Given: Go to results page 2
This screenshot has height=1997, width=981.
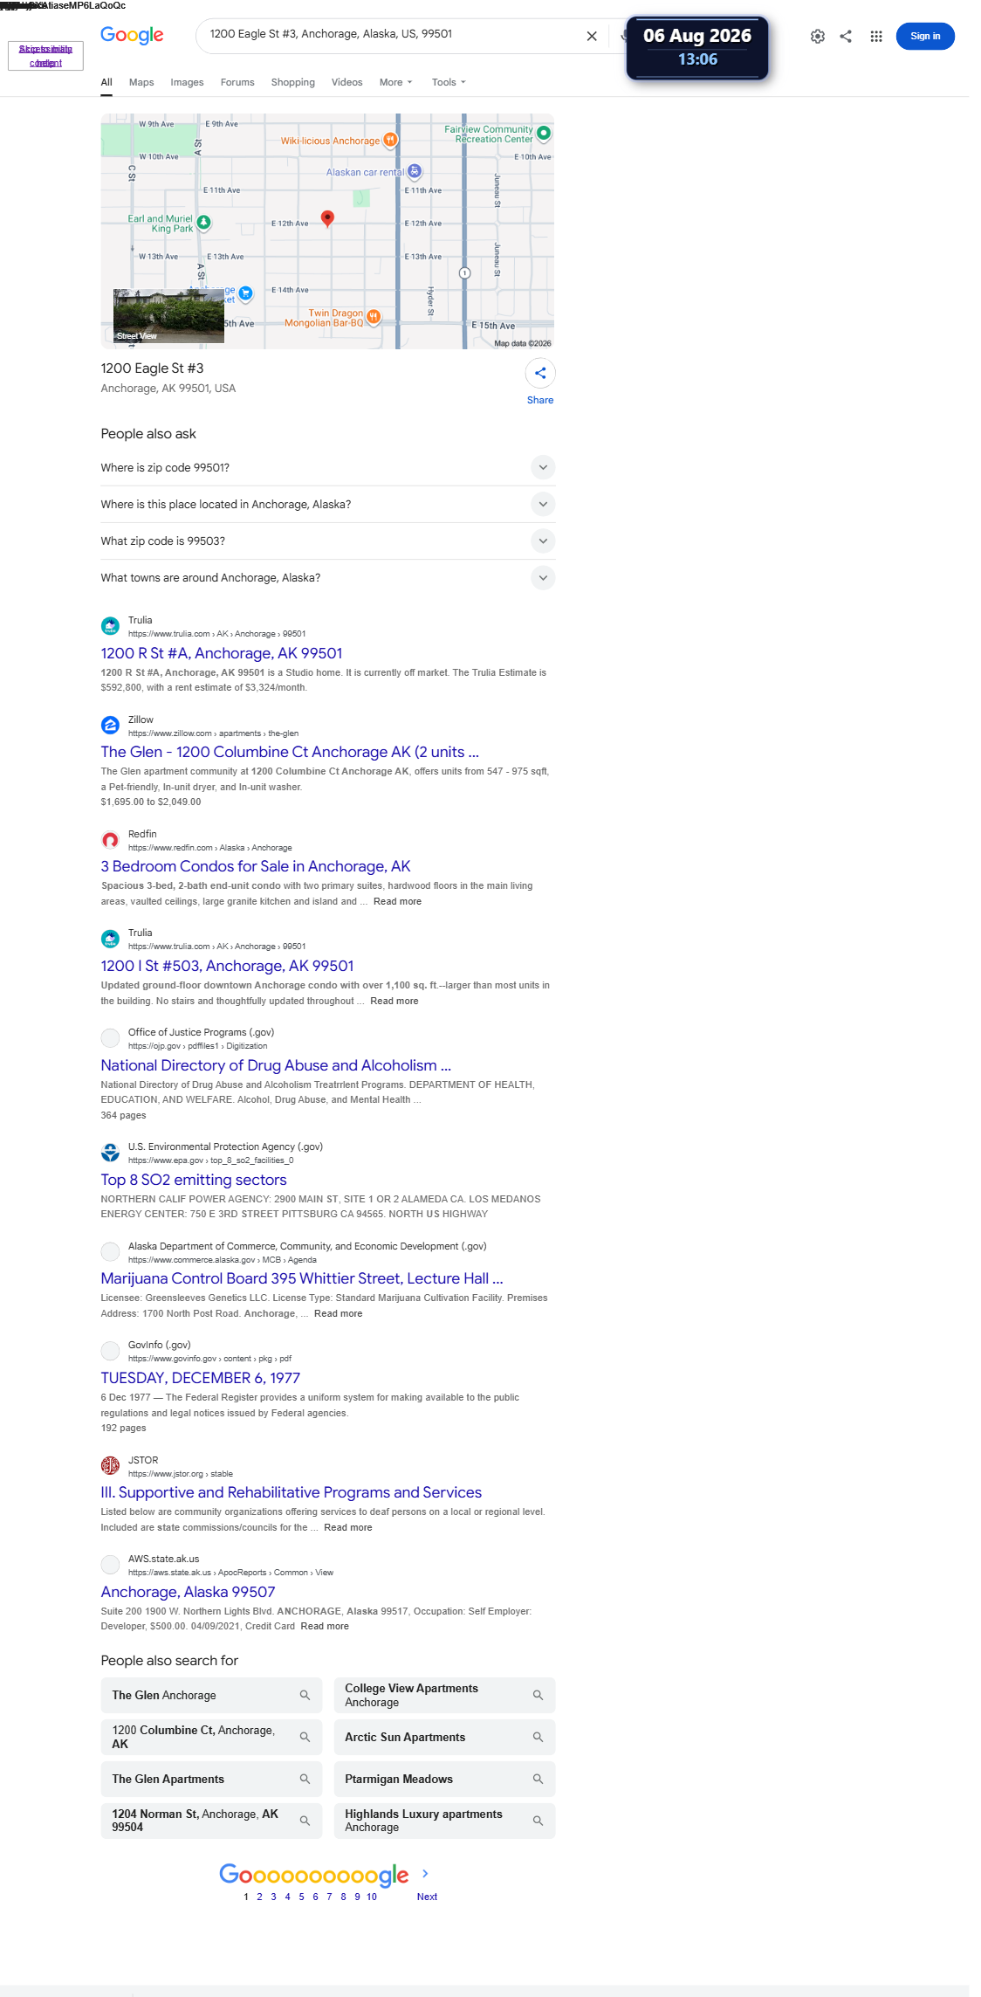Looking at the screenshot, I should (x=259, y=1897).
